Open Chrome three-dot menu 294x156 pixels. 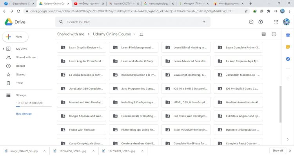point(290,11)
